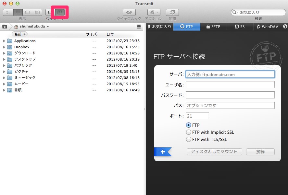Select the ムービー folder icon

click(x=10, y=84)
